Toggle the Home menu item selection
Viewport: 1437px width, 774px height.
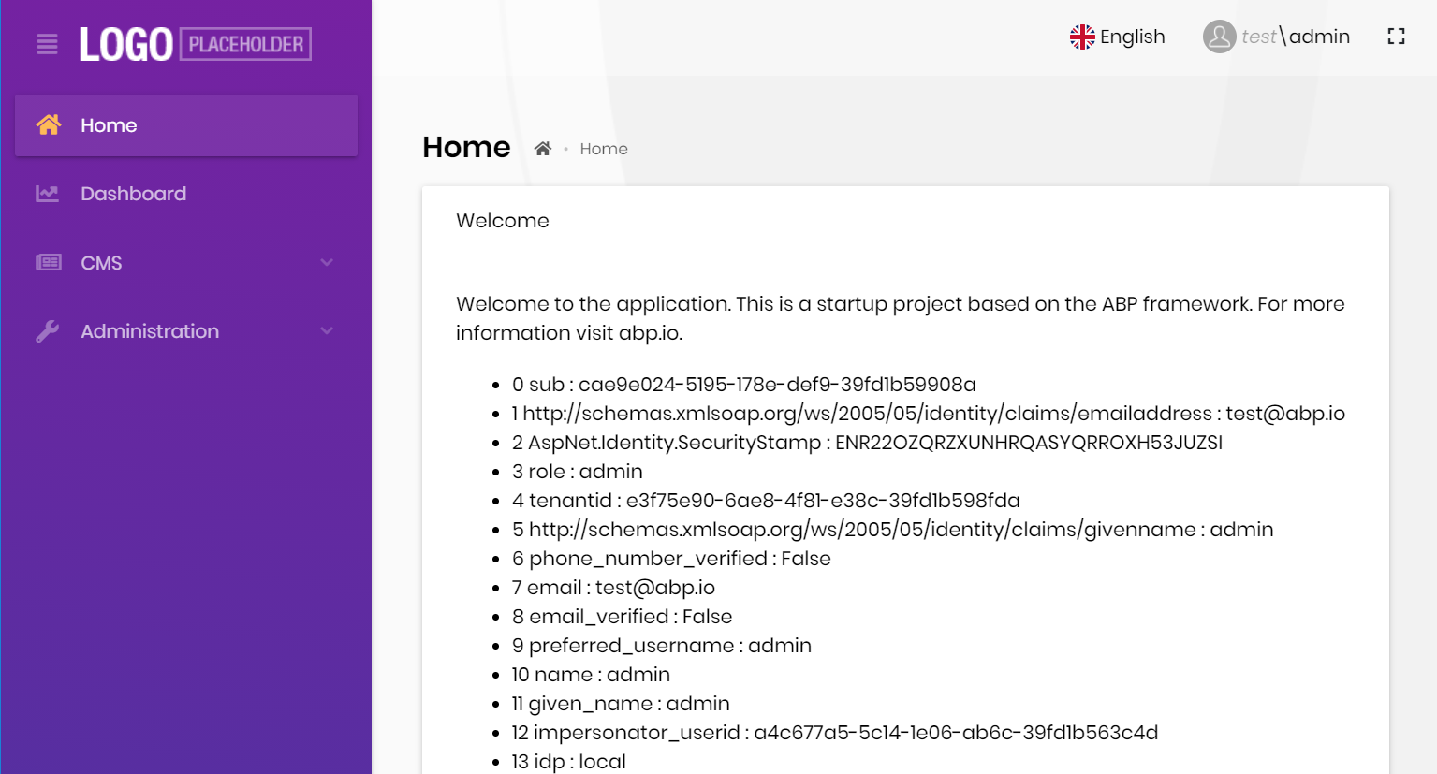109,124
